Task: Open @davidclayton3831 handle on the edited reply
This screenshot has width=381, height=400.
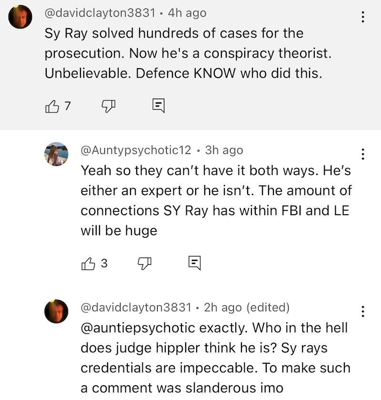Action: coord(136,308)
